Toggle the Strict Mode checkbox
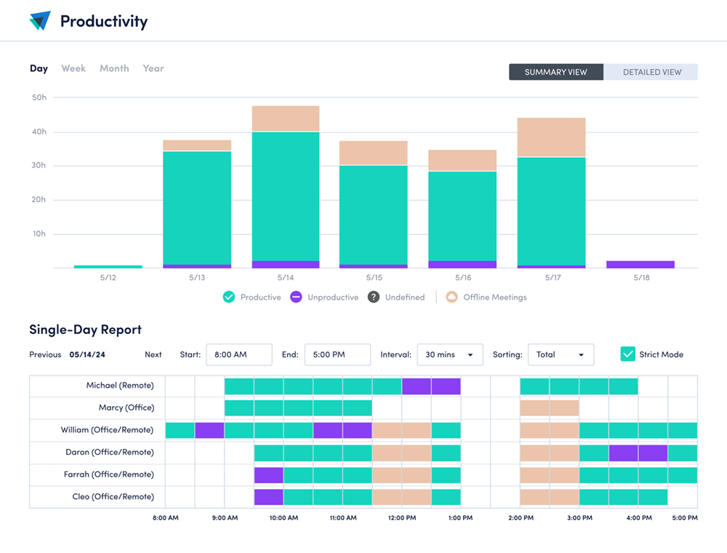The image size is (727, 553). 628,354
